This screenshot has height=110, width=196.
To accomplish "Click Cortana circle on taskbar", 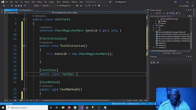I will point(51,108).
